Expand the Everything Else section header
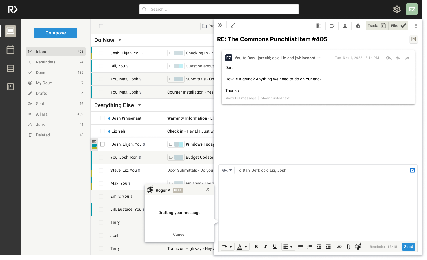The height and width of the screenshot is (260, 427). coord(139,105)
